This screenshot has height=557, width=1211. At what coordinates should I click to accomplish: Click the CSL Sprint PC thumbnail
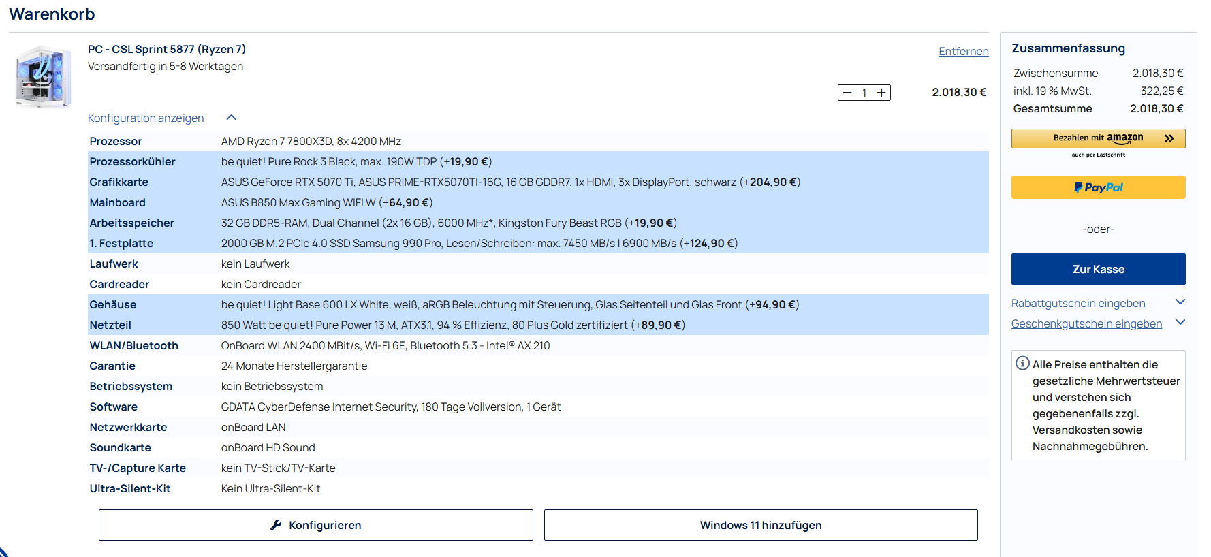[x=44, y=76]
